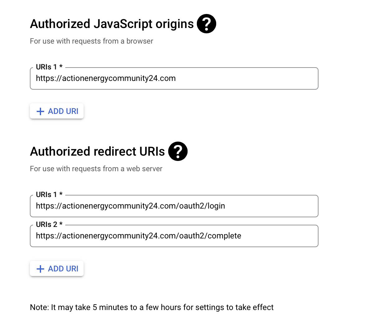Click the "Authorized JavaScript origins" heading
Screen dimensions: 367x315
(112, 24)
